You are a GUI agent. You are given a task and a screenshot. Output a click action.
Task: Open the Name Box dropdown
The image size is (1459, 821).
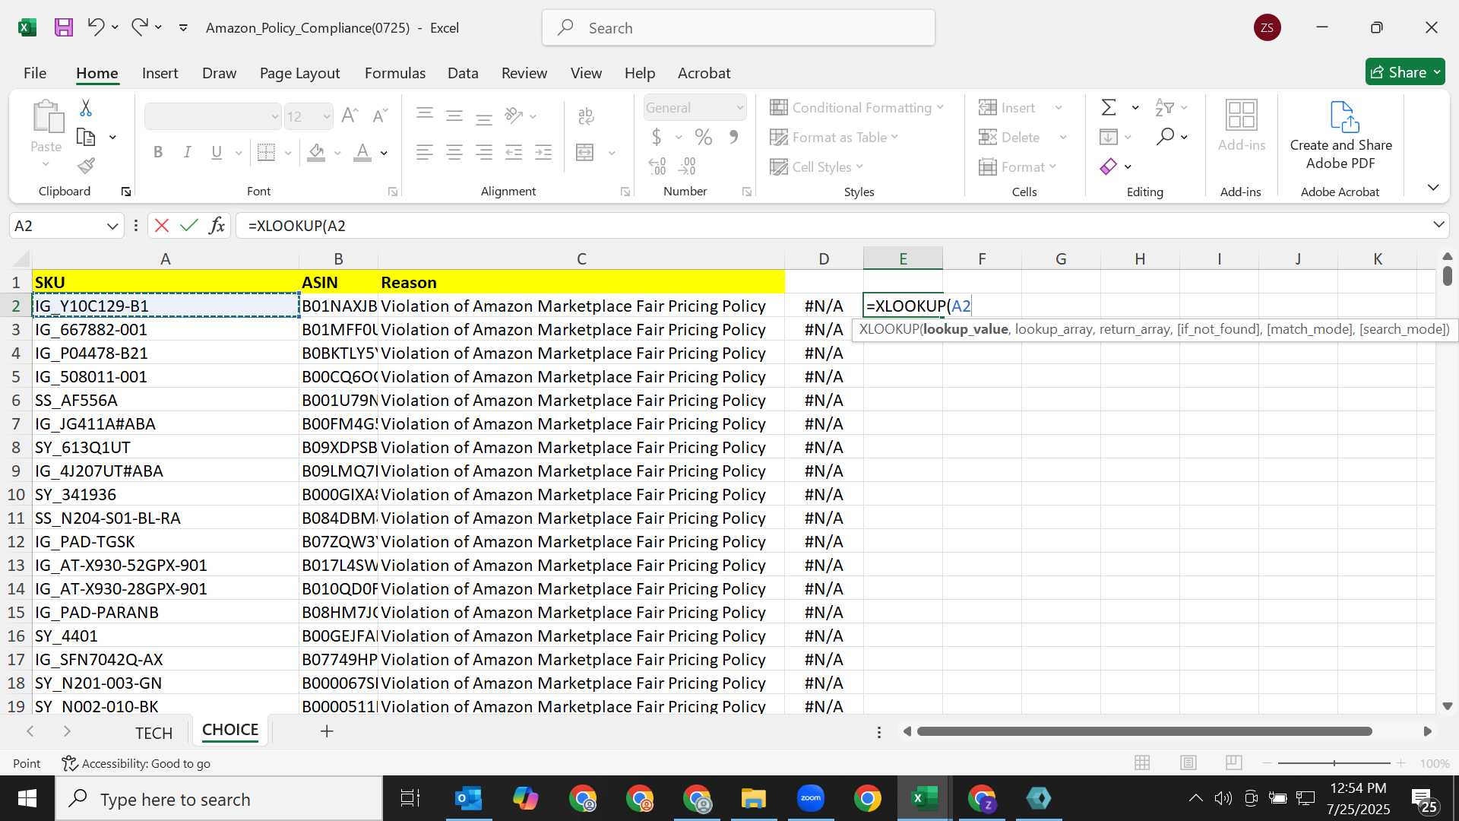click(x=112, y=226)
